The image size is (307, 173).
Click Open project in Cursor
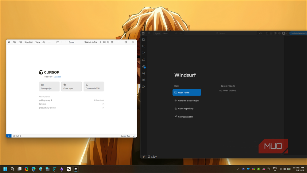coord(49,86)
